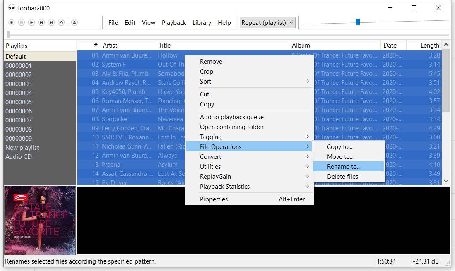Viewport: 455px width, 271px height.
Task: Open the Help menu
Action: (x=224, y=23)
